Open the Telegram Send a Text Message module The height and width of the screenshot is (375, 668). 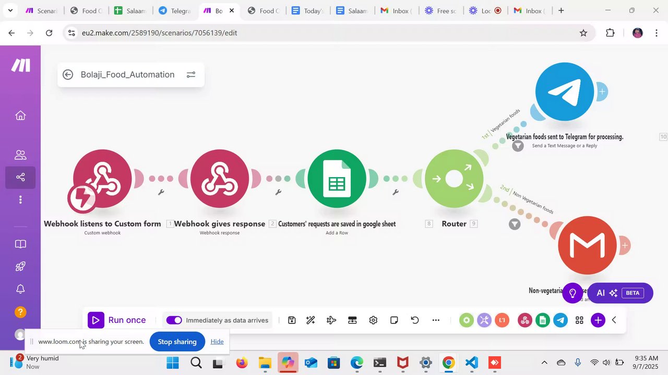(565, 92)
